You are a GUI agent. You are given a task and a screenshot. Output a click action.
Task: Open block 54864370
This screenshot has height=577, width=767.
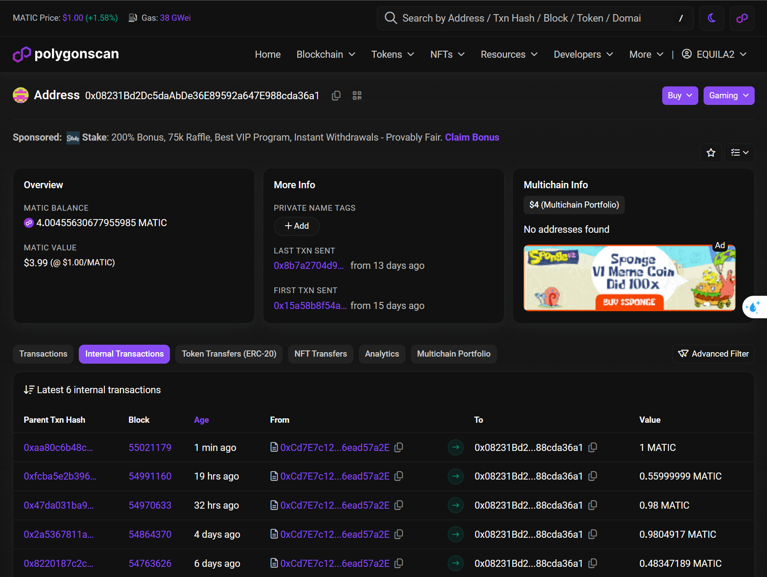tap(150, 534)
